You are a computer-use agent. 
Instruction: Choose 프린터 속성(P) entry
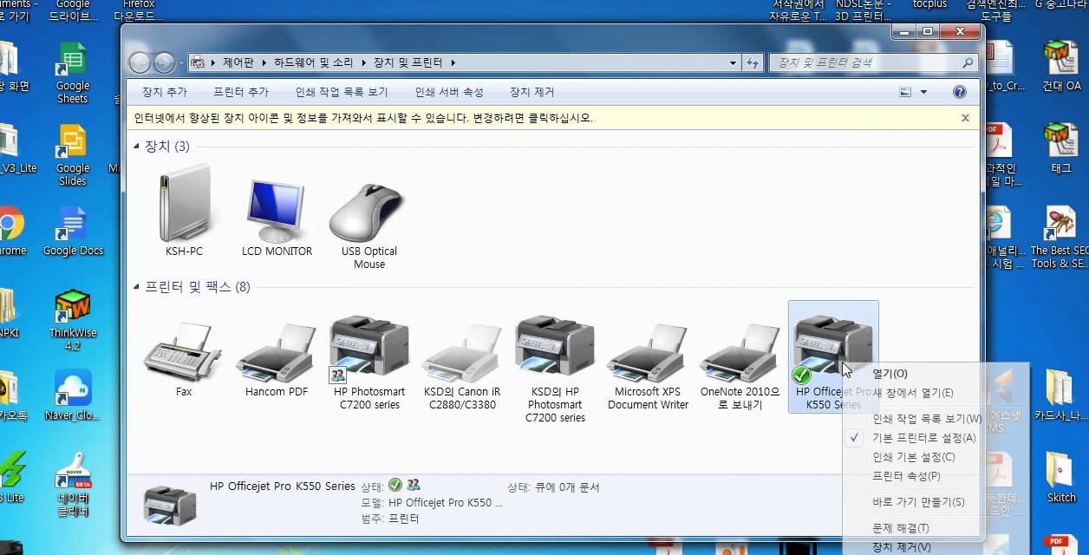coord(906,476)
